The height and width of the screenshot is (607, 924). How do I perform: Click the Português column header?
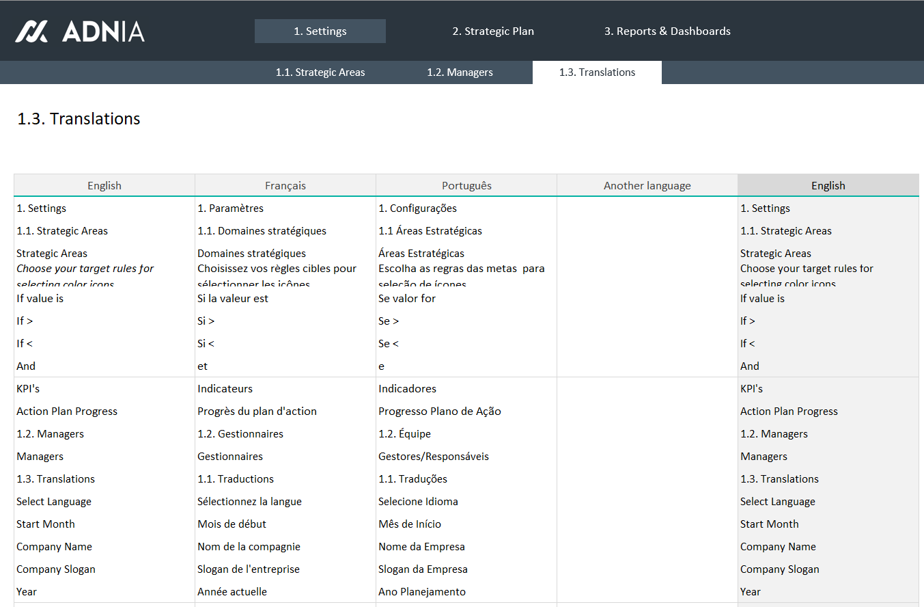click(x=466, y=186)
